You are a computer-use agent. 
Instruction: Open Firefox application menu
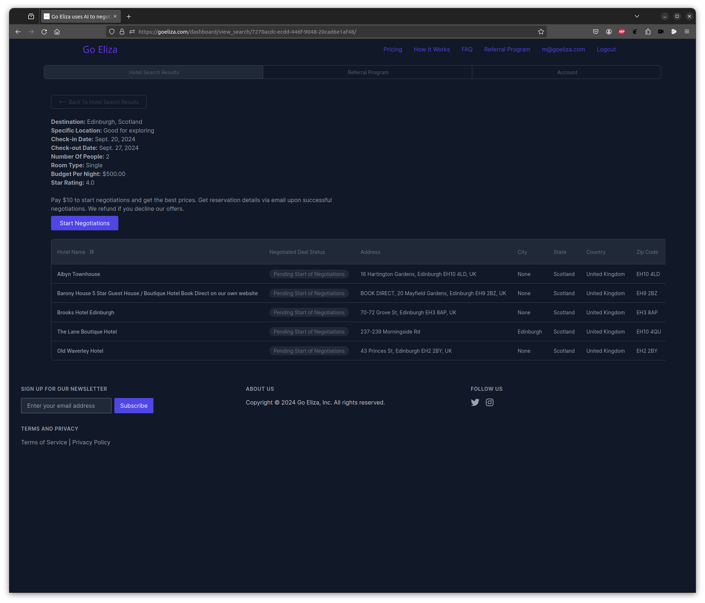[687, 32]
